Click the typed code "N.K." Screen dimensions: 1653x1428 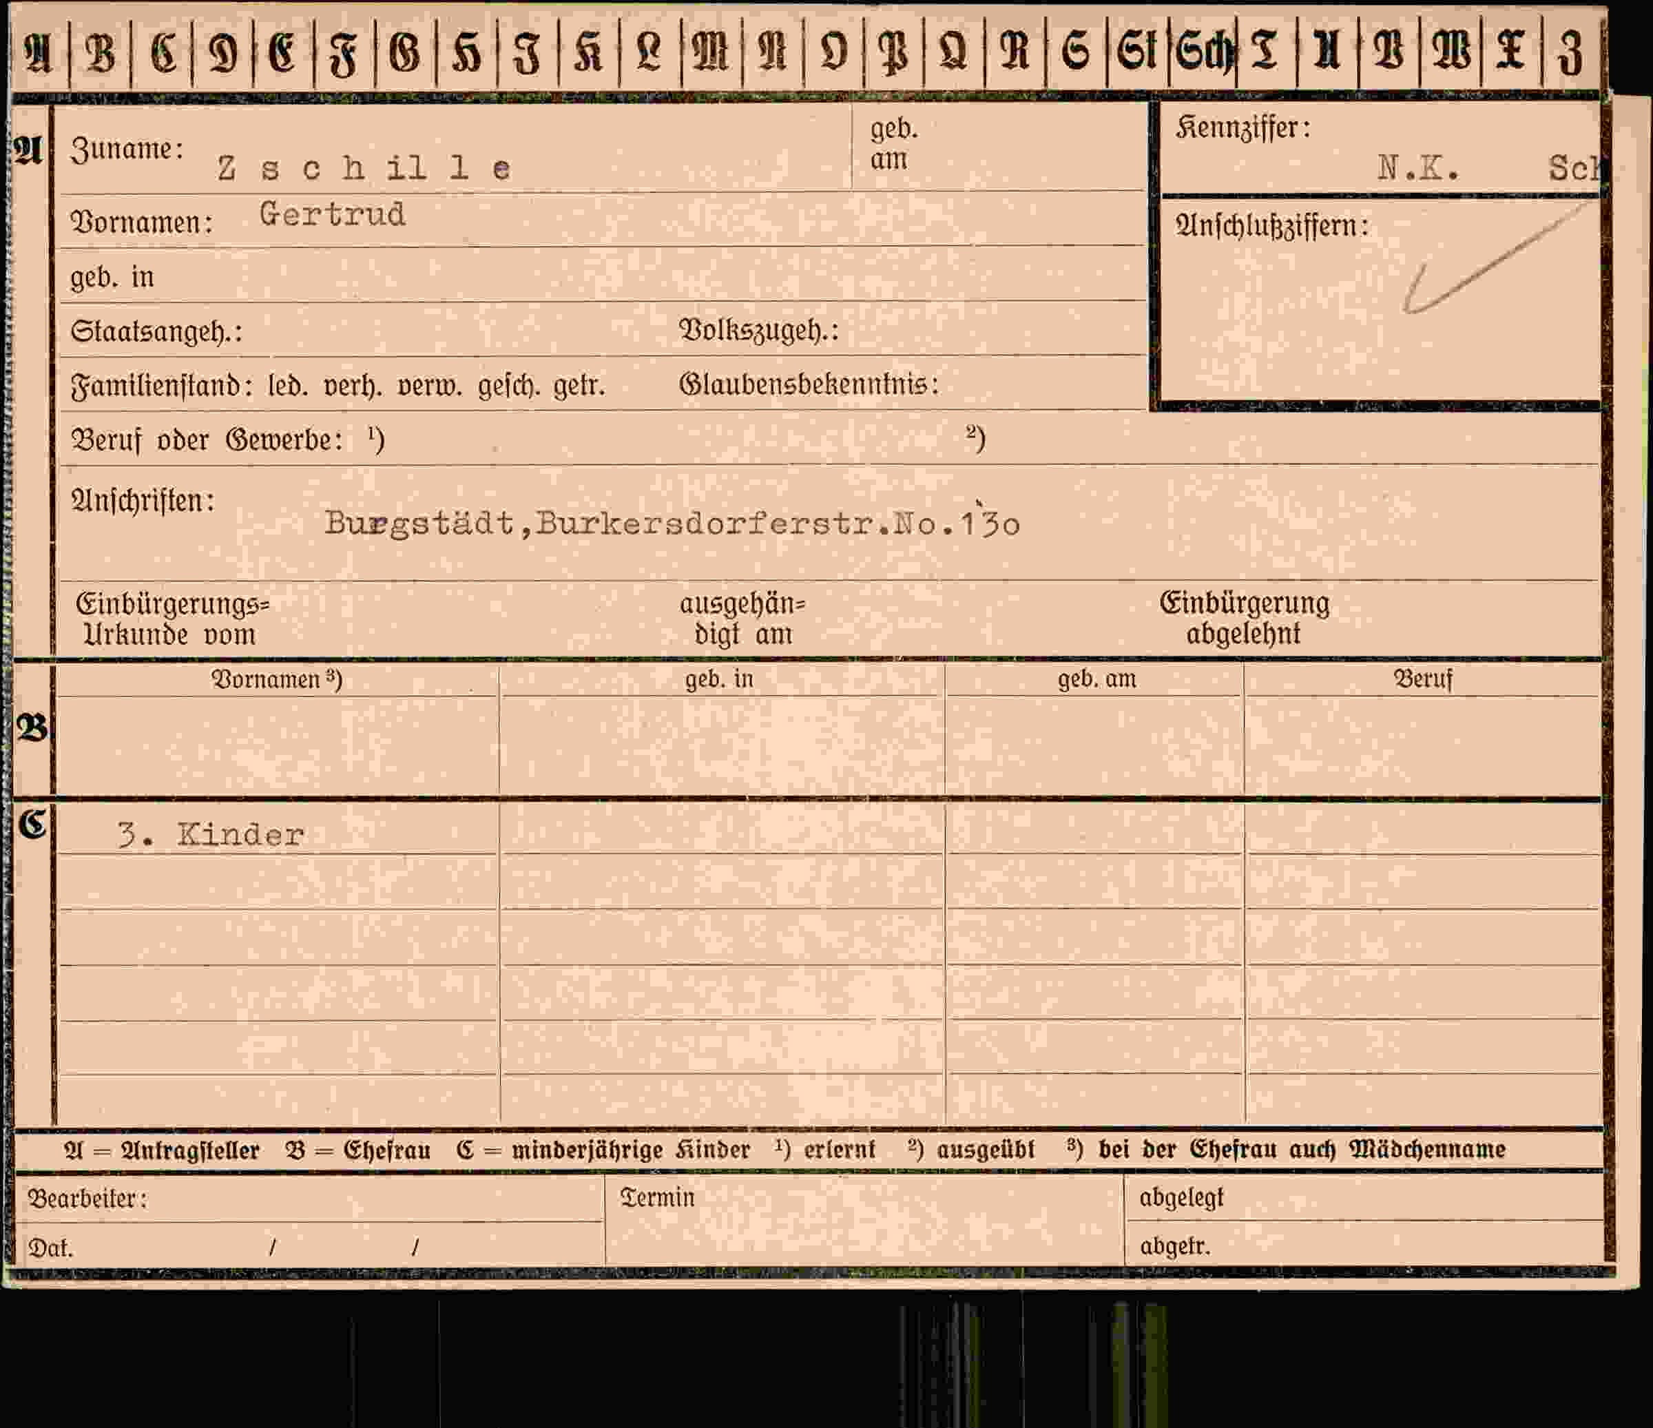[1418, 167]
